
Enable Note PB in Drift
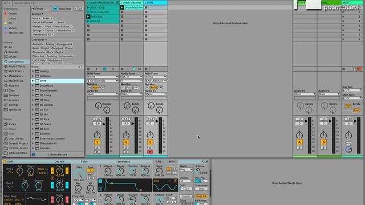tap(201, 196)
